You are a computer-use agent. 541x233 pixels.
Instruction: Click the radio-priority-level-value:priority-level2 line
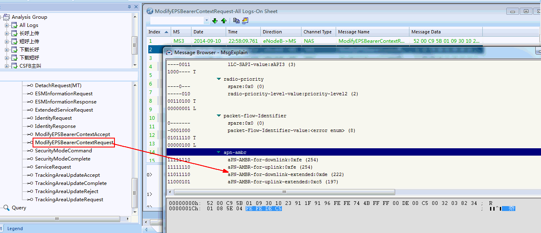click(293, 94)
